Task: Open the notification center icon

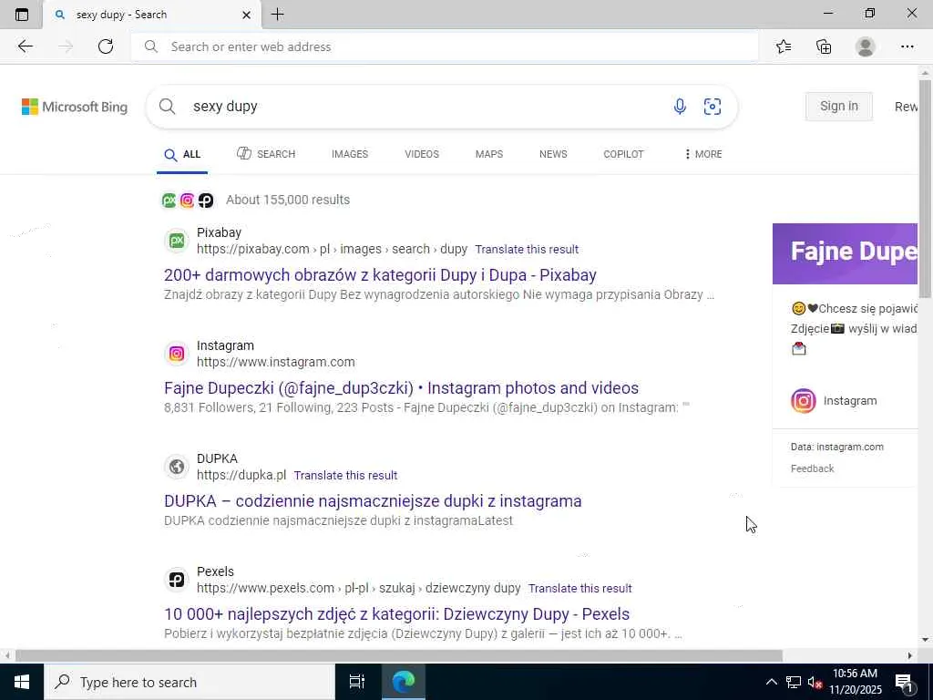Action: 904,682
